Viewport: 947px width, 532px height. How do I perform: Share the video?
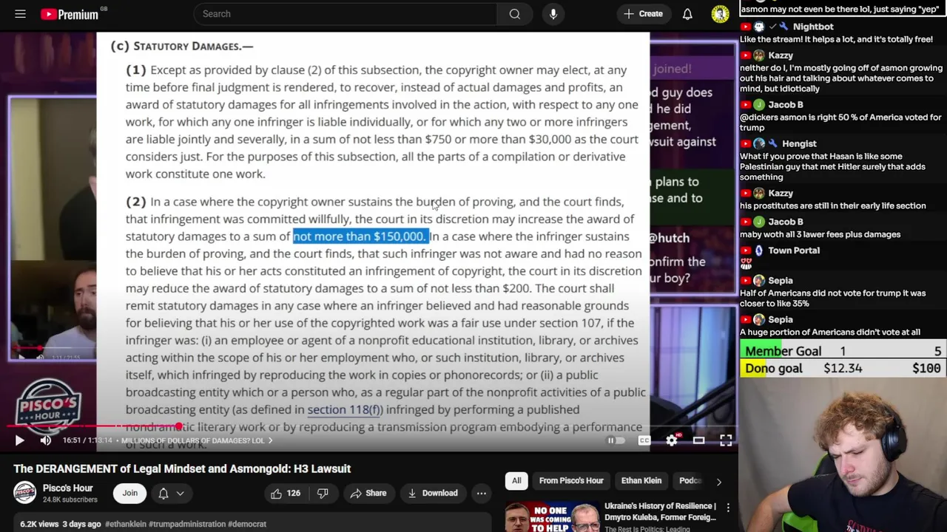tap(368, 493)
